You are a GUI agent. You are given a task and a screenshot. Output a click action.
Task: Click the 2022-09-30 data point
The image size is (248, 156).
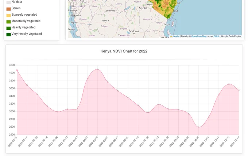189,114
